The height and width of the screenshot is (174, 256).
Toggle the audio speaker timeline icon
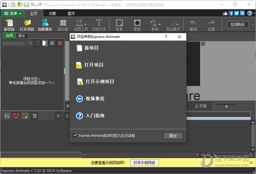[7, 116]
